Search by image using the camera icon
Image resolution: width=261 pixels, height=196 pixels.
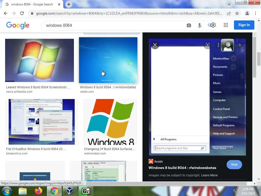point(189,25)
